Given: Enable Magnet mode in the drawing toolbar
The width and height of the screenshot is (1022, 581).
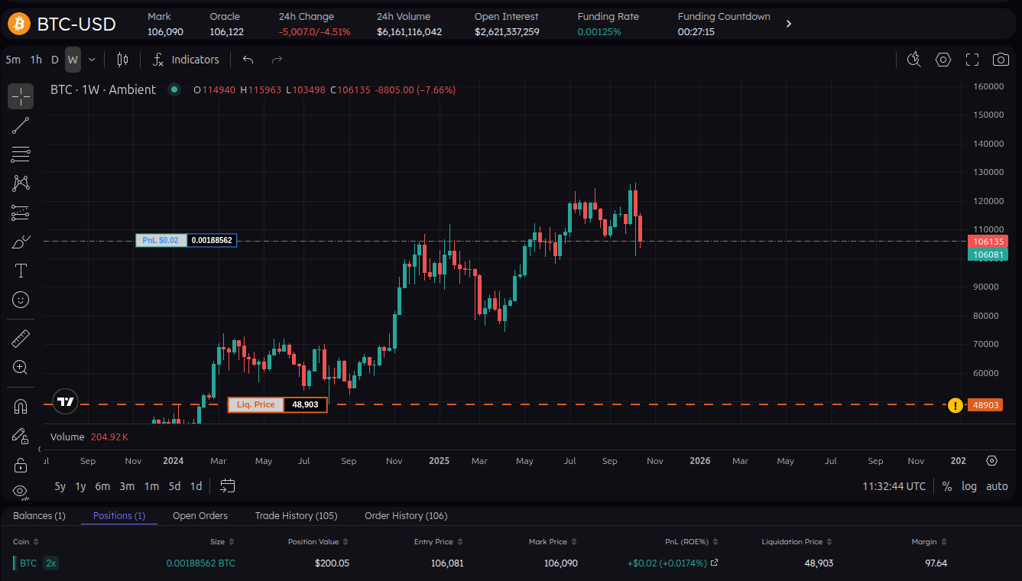Looking at the screenshot, I should click(20, 405).
